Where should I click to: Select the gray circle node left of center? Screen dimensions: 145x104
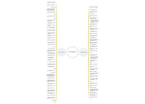(x=61, y=52)
